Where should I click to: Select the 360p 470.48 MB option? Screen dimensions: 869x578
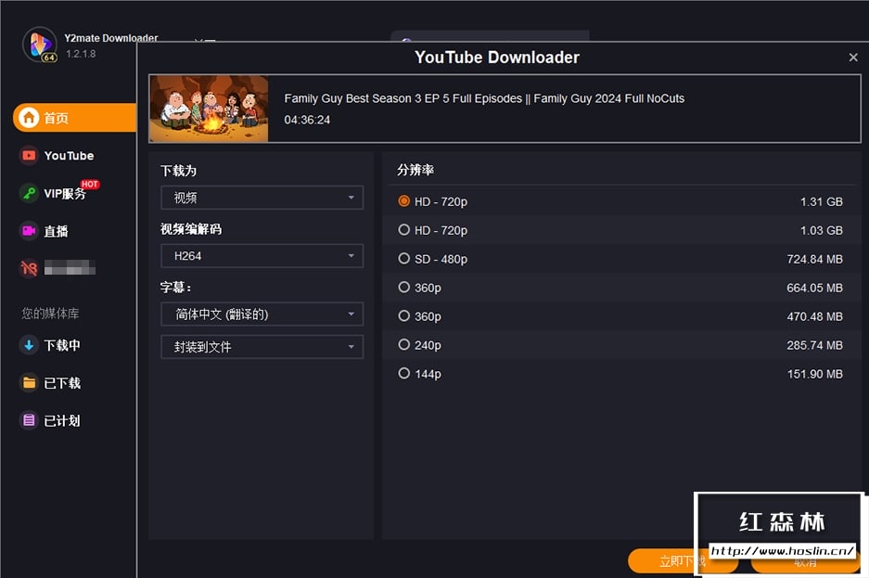[x=404, y=315]
